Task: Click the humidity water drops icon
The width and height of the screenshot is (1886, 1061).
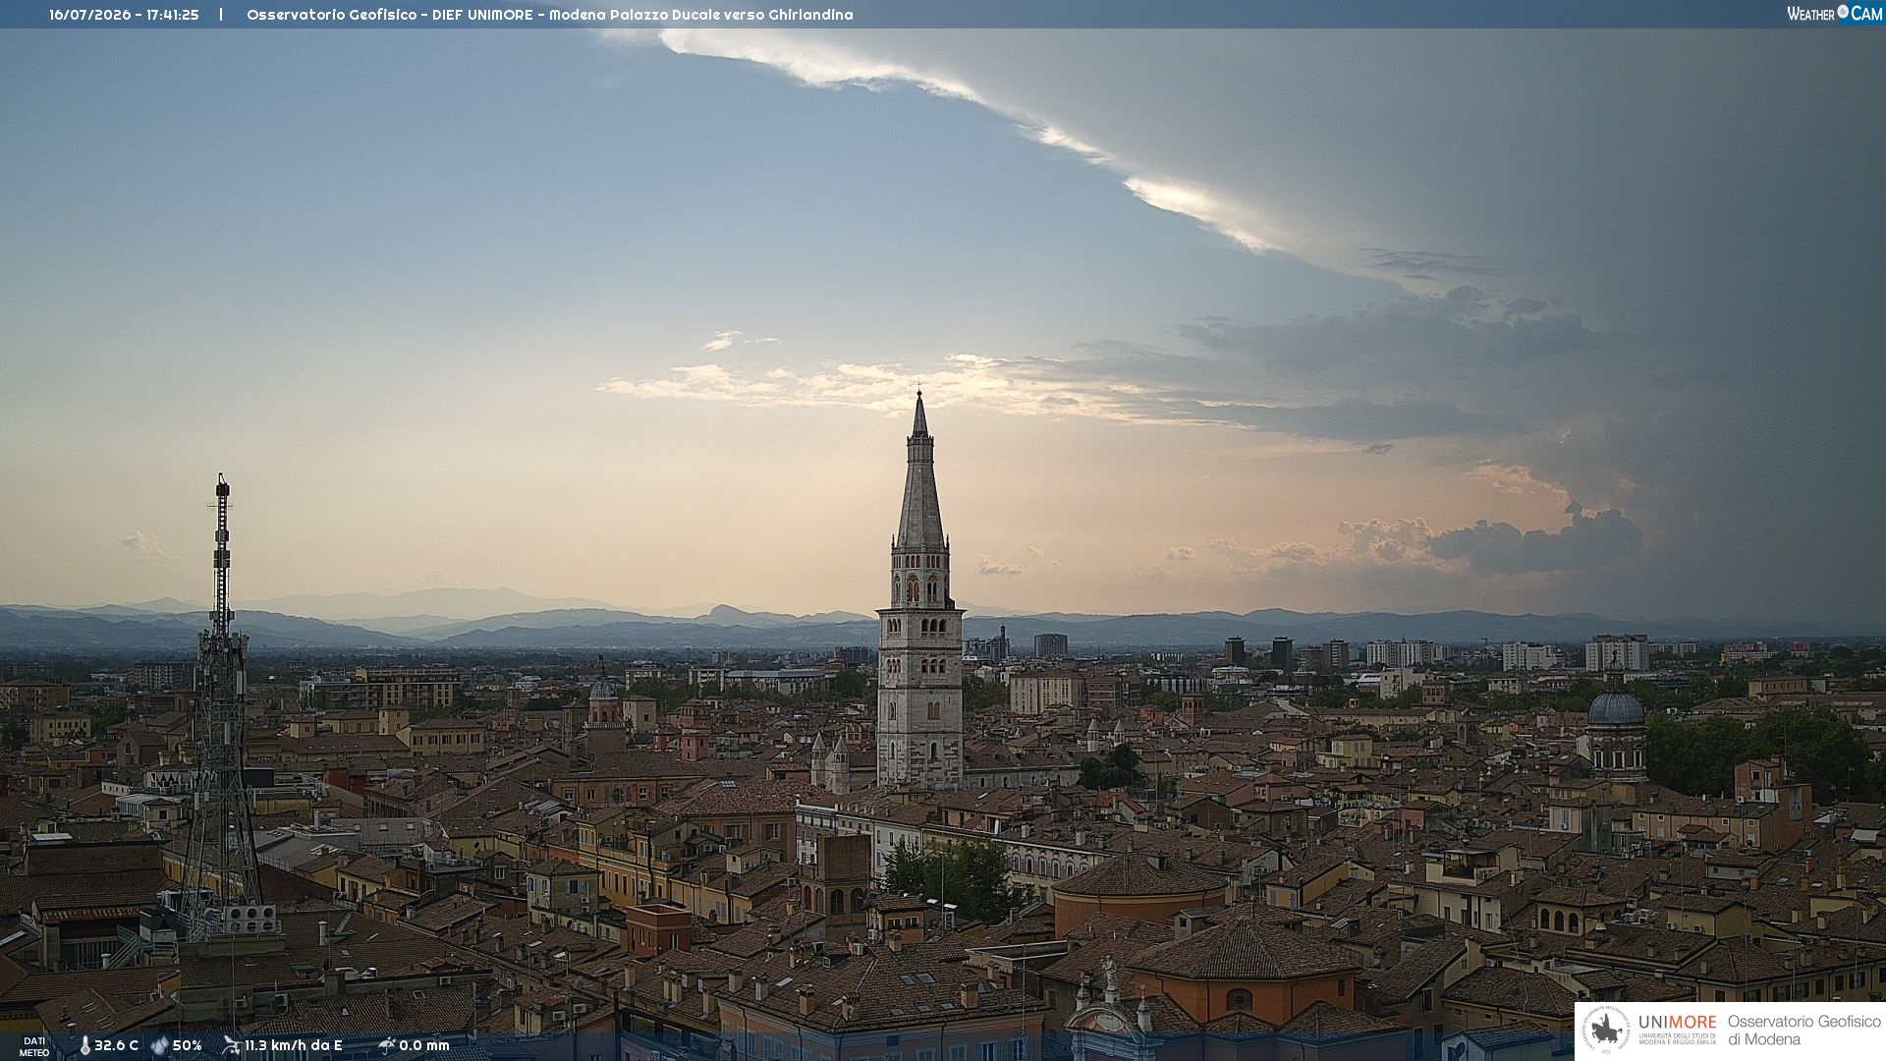Action: 159,1045
